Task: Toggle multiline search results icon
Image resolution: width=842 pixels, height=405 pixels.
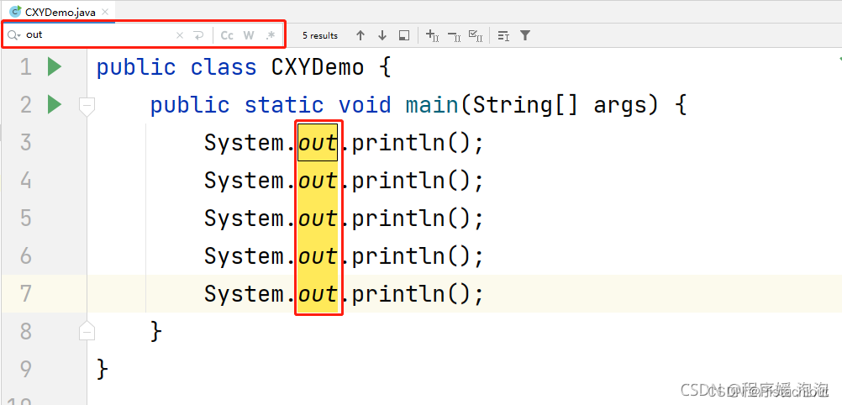Action: 503,35
